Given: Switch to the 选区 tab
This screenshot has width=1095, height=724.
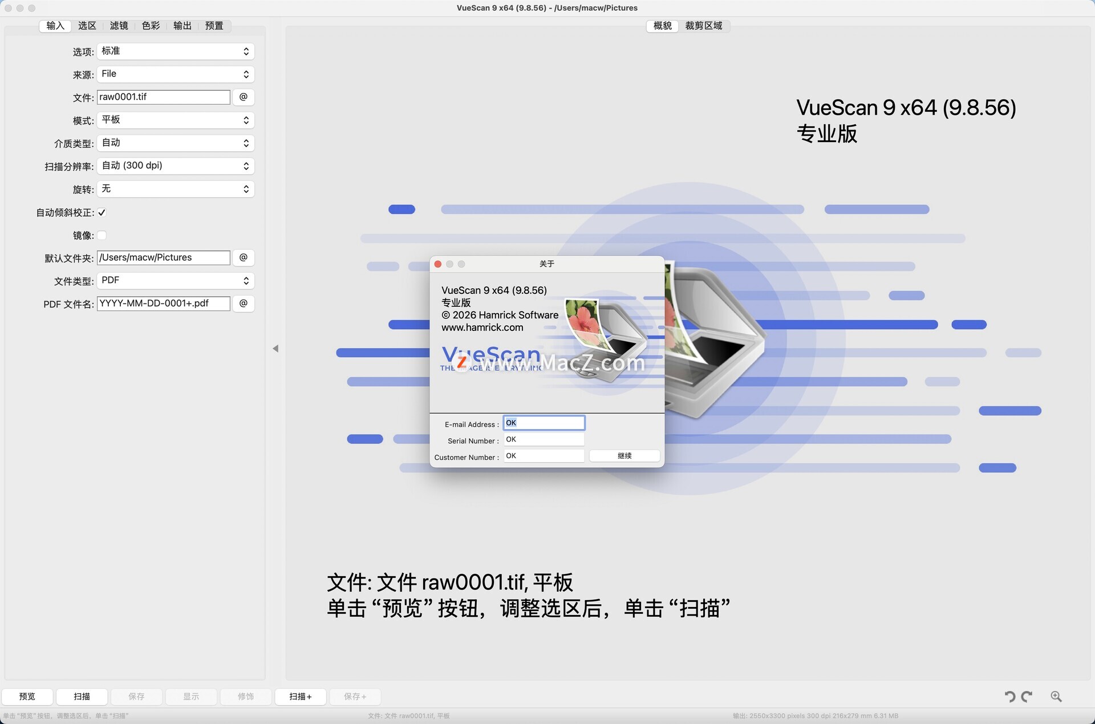Looking at the screenshot, I should pyautogui.click(x=87, y=26).
